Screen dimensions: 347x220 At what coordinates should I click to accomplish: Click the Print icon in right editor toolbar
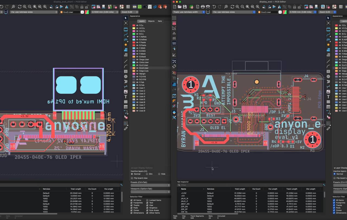(203, 7)
